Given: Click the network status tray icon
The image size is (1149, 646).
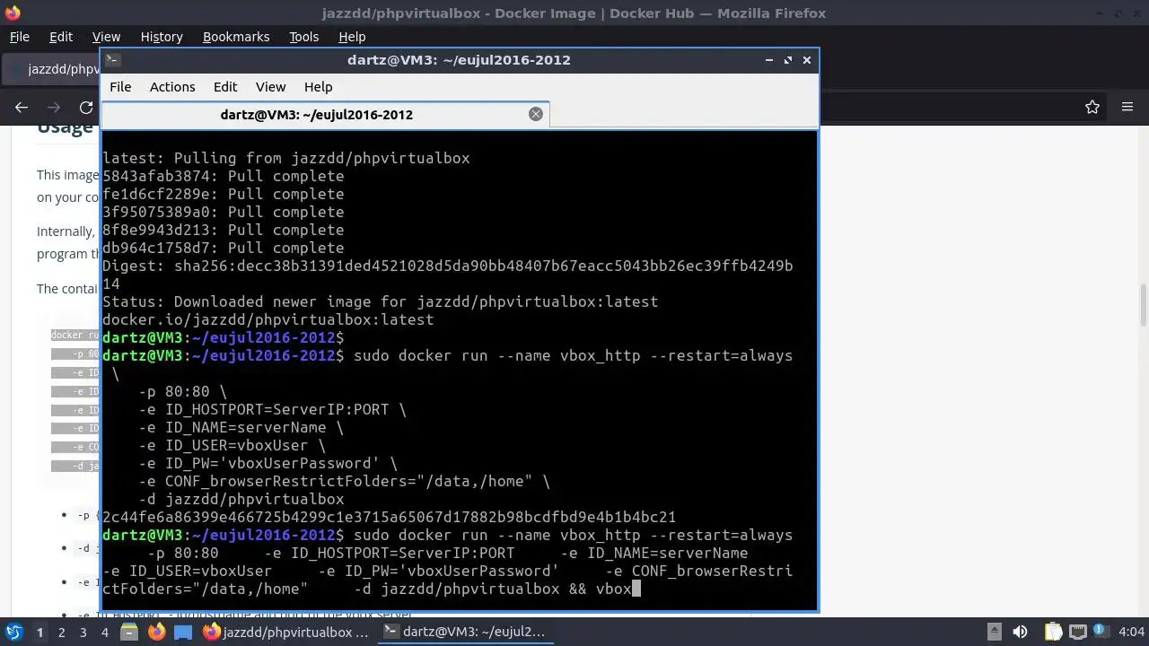Looking at the screenshot, I should 1077,632.
